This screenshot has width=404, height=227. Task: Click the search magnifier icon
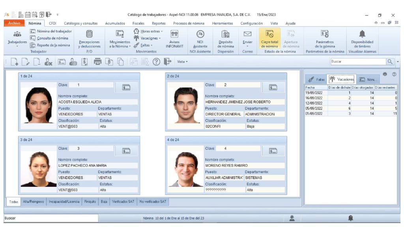[390, 61]
